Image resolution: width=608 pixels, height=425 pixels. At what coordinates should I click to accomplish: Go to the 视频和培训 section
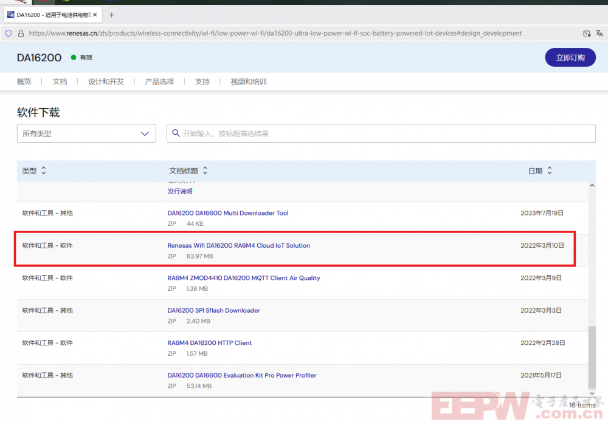(249, 82)
